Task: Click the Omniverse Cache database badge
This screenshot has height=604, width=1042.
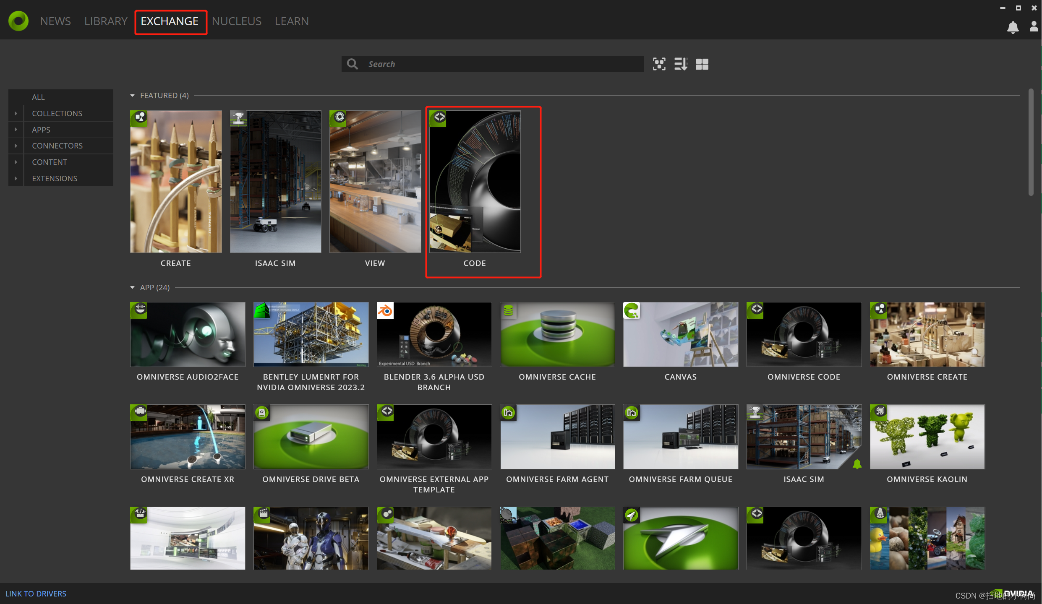Action: pyautogui.click(x=509, y=310)
